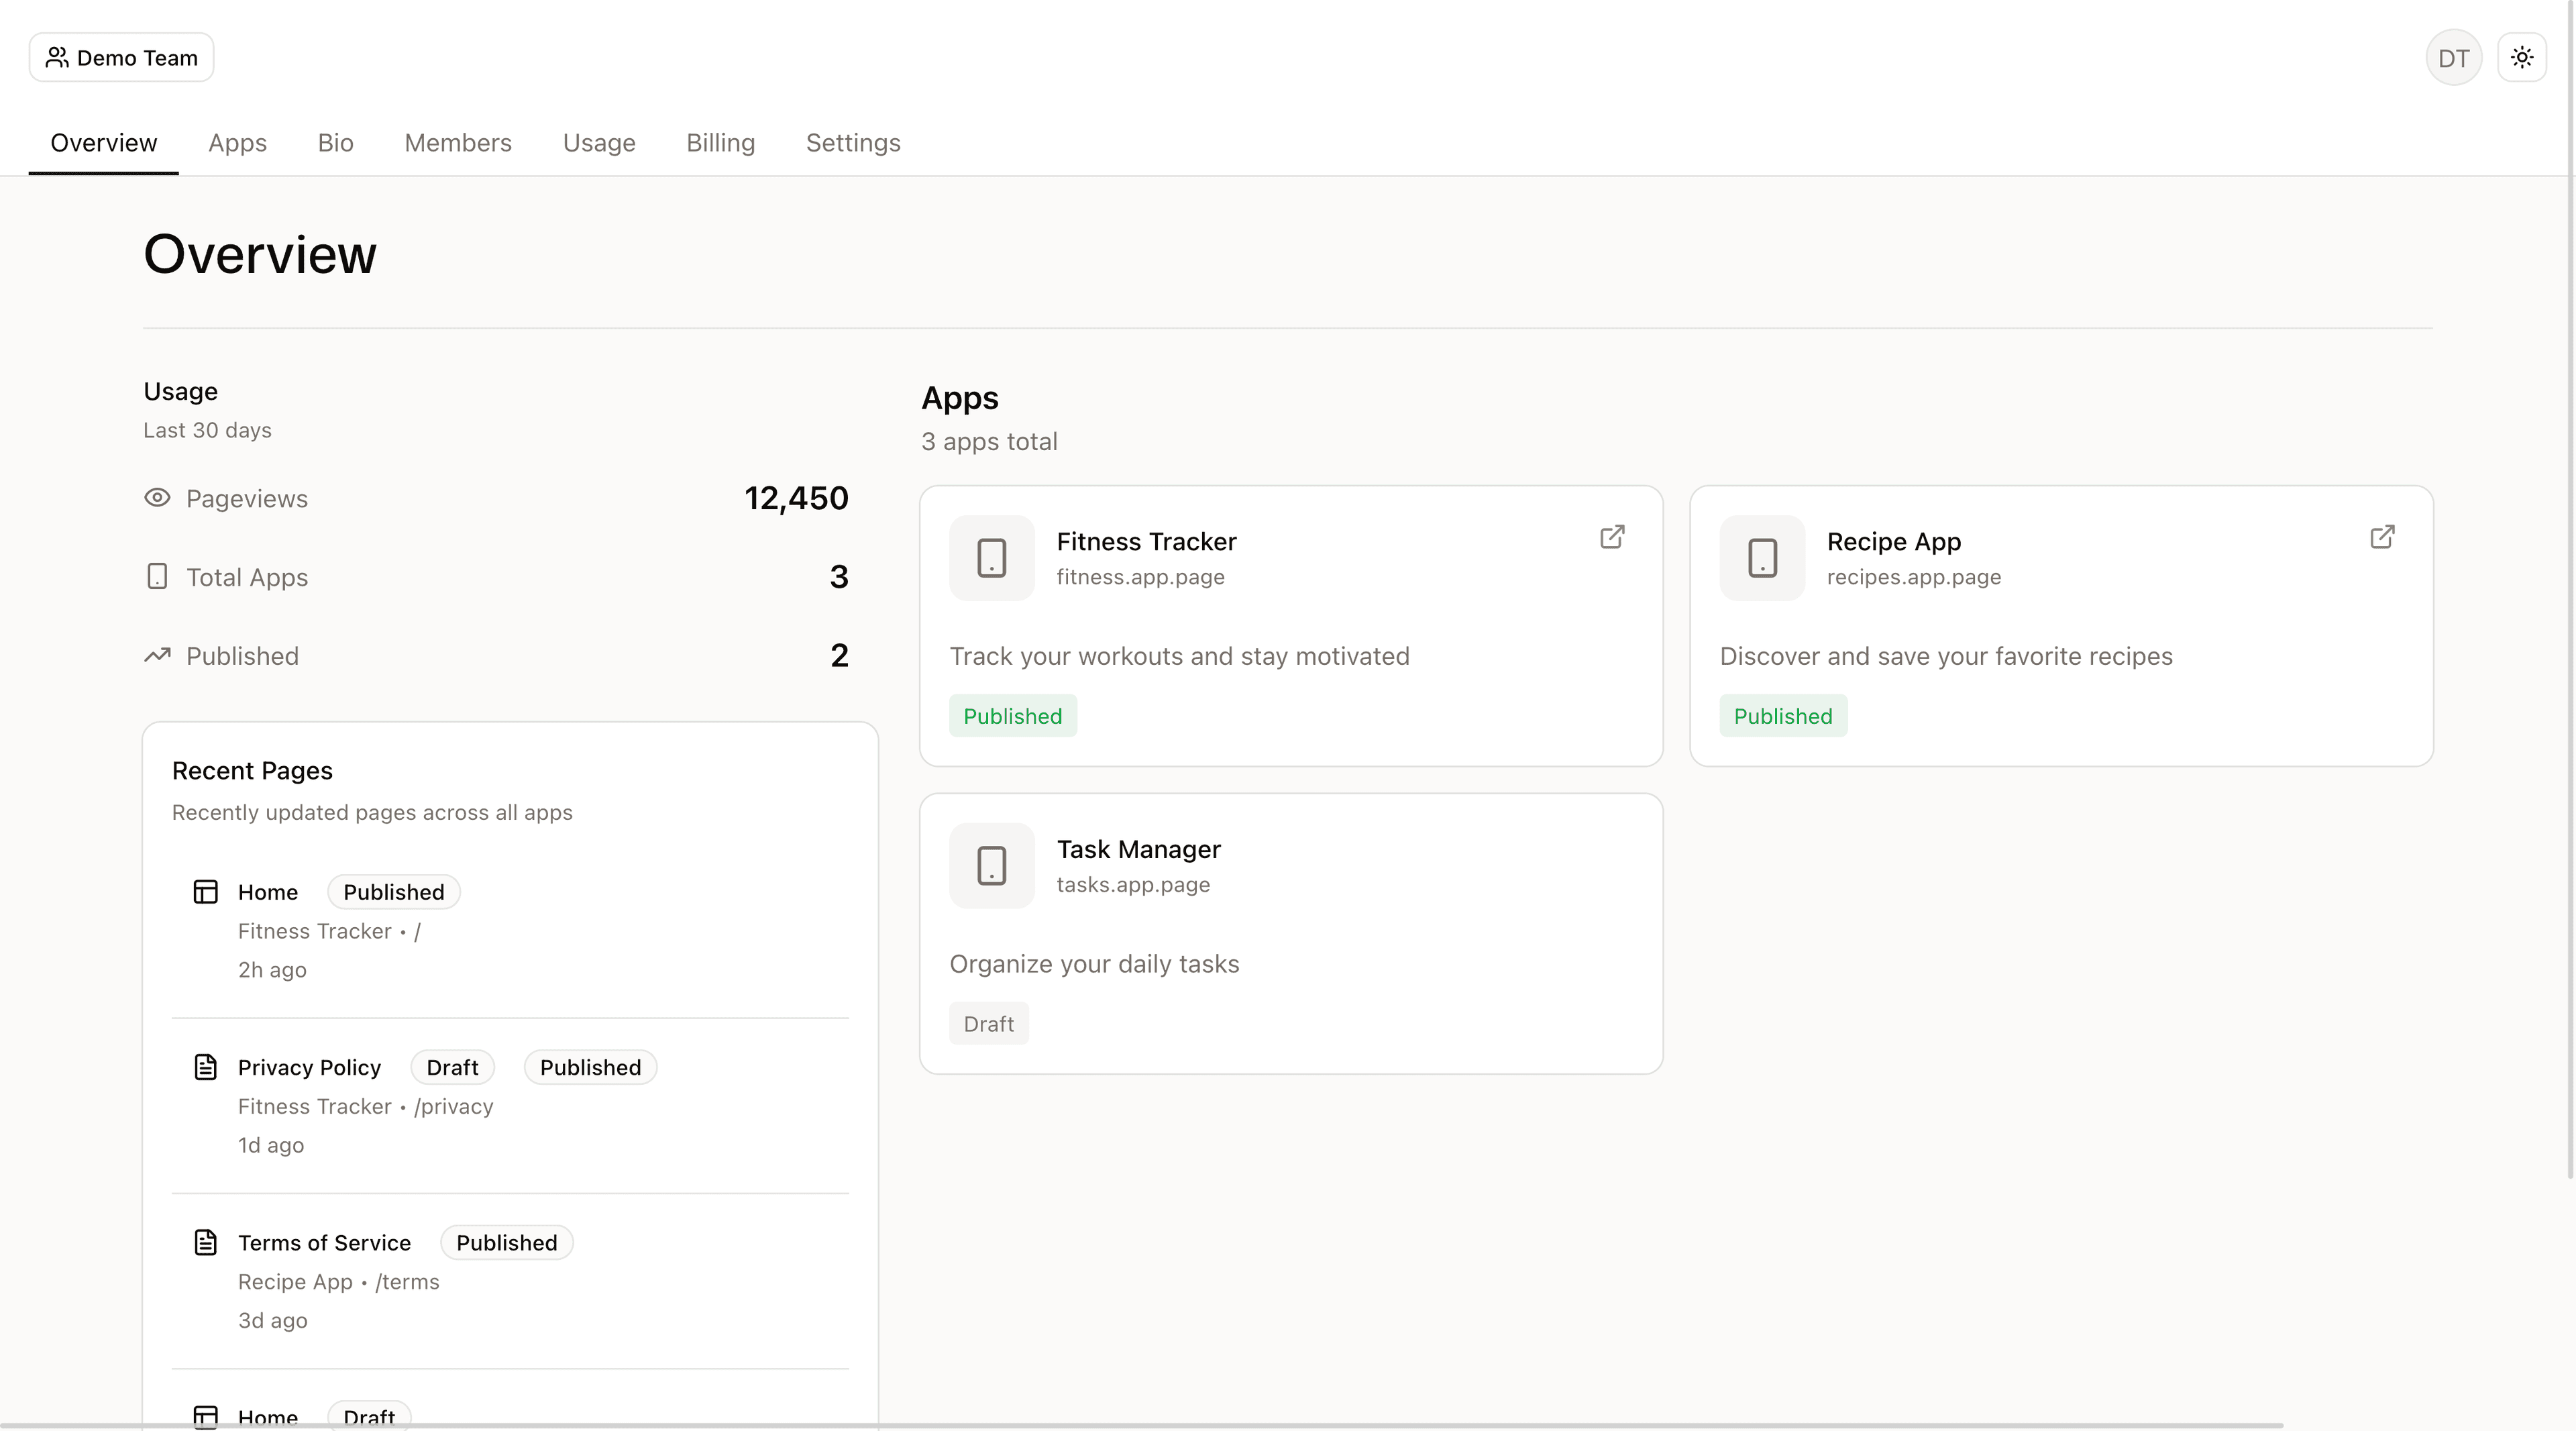Open the Settings tab
This screenshot has height=1431, width=2576.
(x=853, y=143)
